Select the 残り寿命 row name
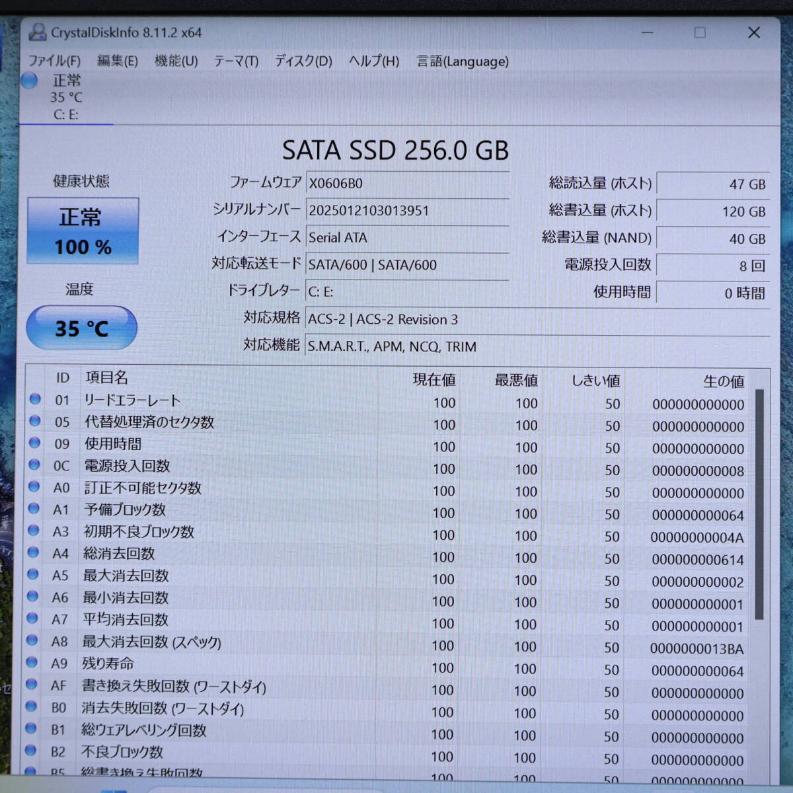 pyautogui.click(x=108, y=663)
